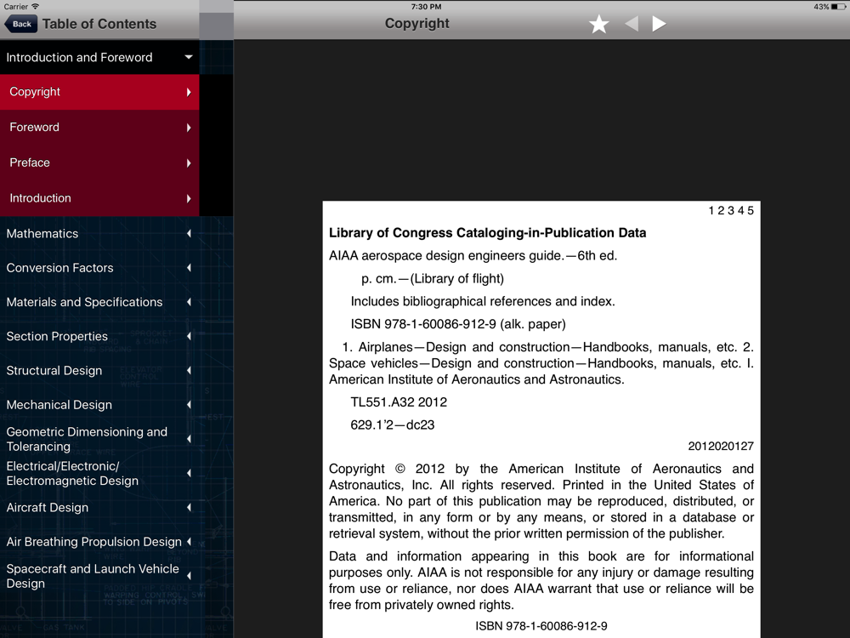Click the 'Table of Contents' title
Screen dimensions: 850x638
click(99, 24)
